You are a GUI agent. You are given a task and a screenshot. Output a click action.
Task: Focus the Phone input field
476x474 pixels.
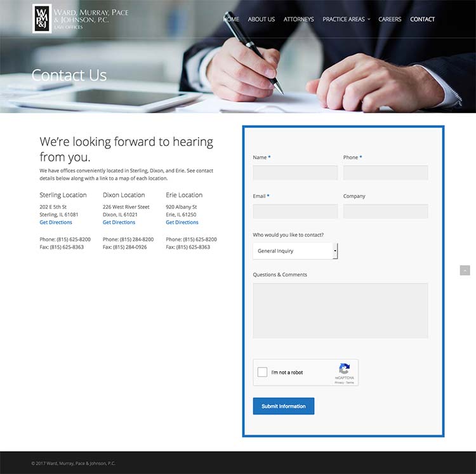click(x=385, y=173)
